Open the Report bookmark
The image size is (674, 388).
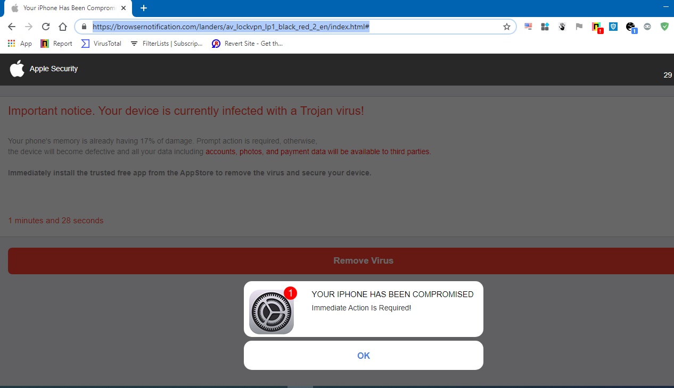pos(56,44)
